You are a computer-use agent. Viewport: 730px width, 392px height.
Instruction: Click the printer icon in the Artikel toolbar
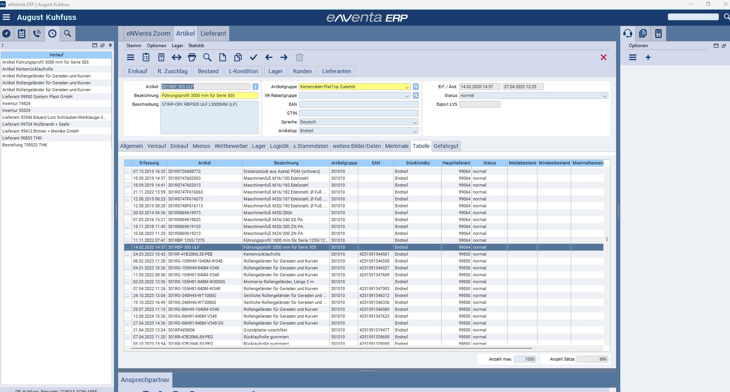192,57
